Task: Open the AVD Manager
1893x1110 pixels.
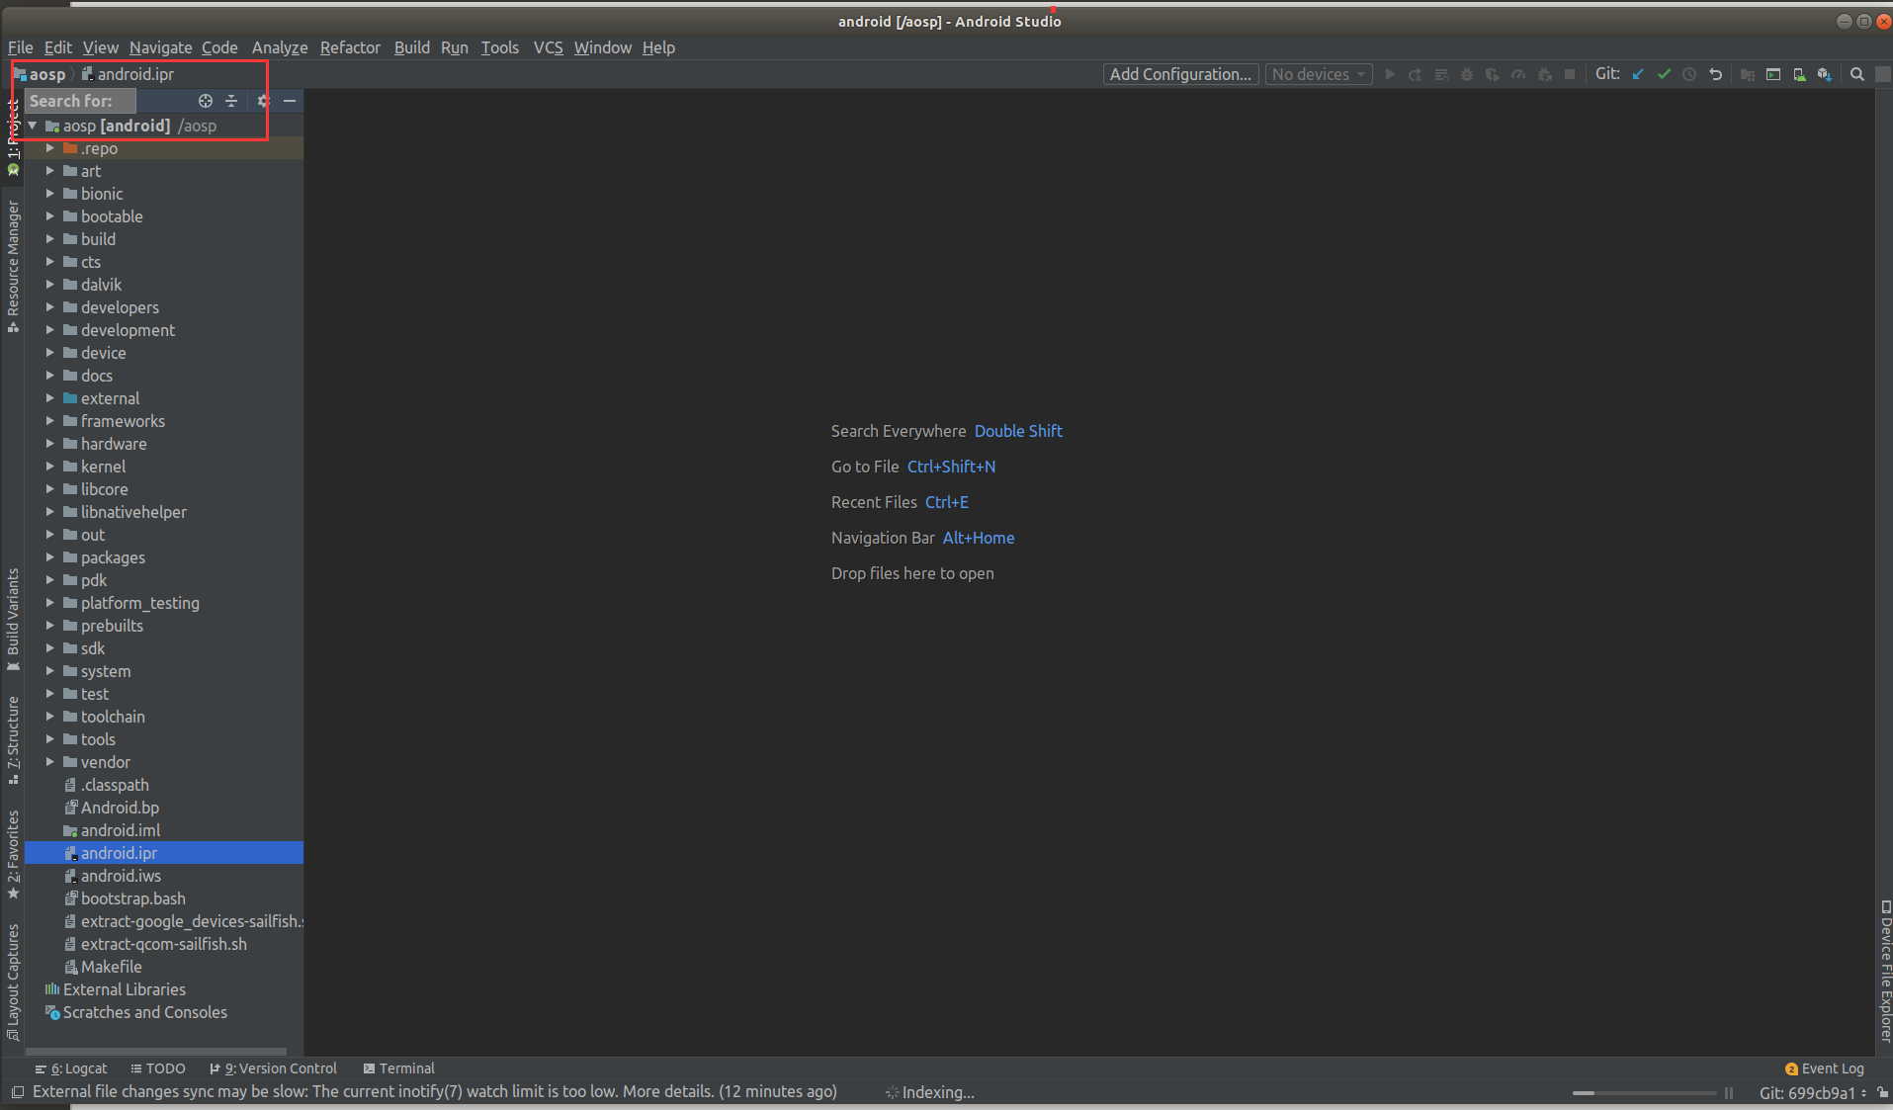Action: point(1773,74)
